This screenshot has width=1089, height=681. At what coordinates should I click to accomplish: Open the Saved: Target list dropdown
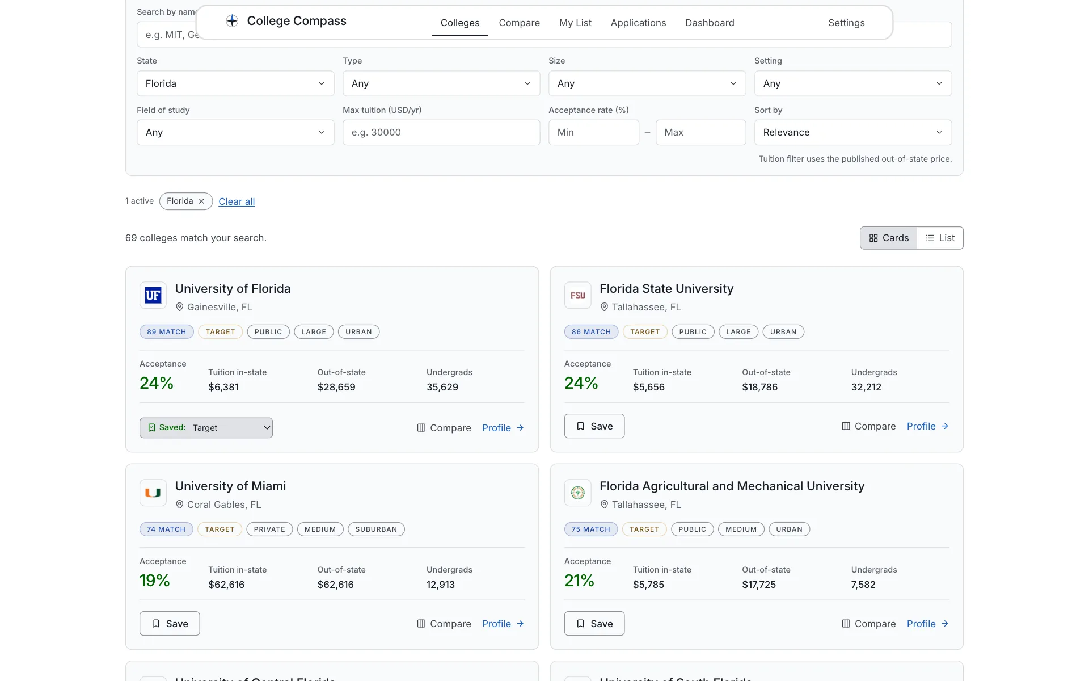pyautogui.click(x=206, y=428)
